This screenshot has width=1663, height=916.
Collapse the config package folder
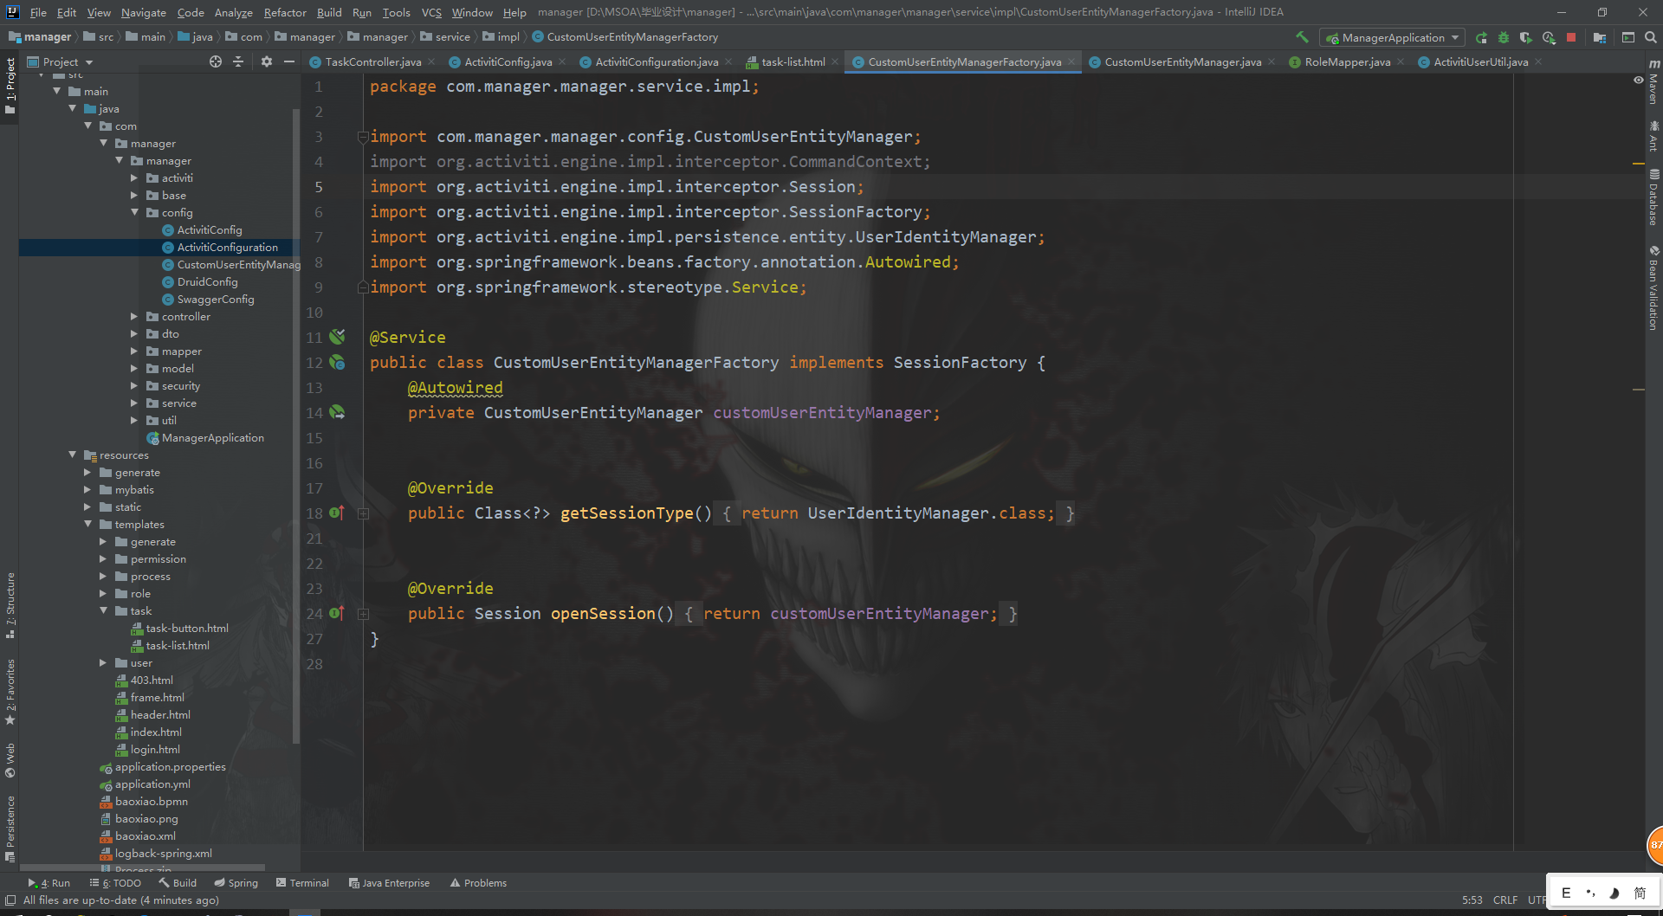pyautogui.click(x=134, y=212)
